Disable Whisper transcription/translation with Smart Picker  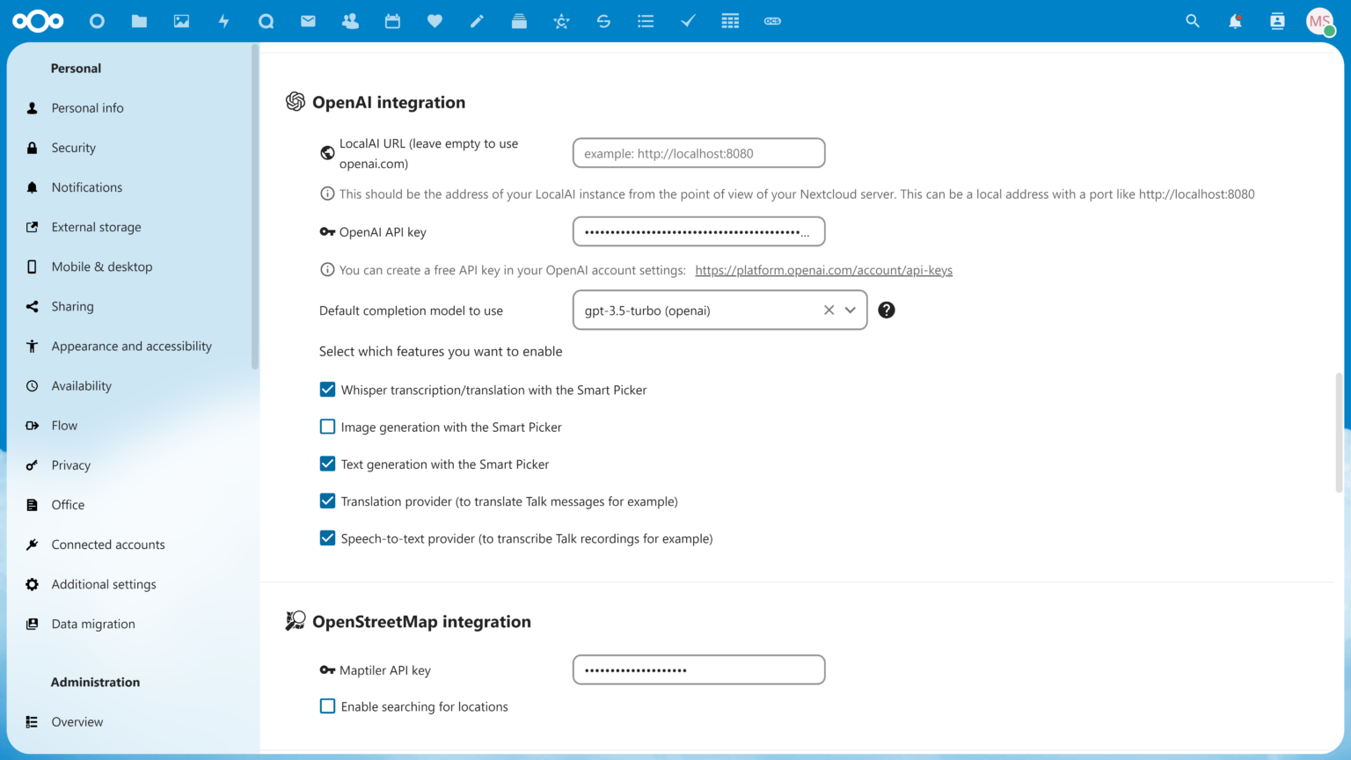[x=327, y=389]
